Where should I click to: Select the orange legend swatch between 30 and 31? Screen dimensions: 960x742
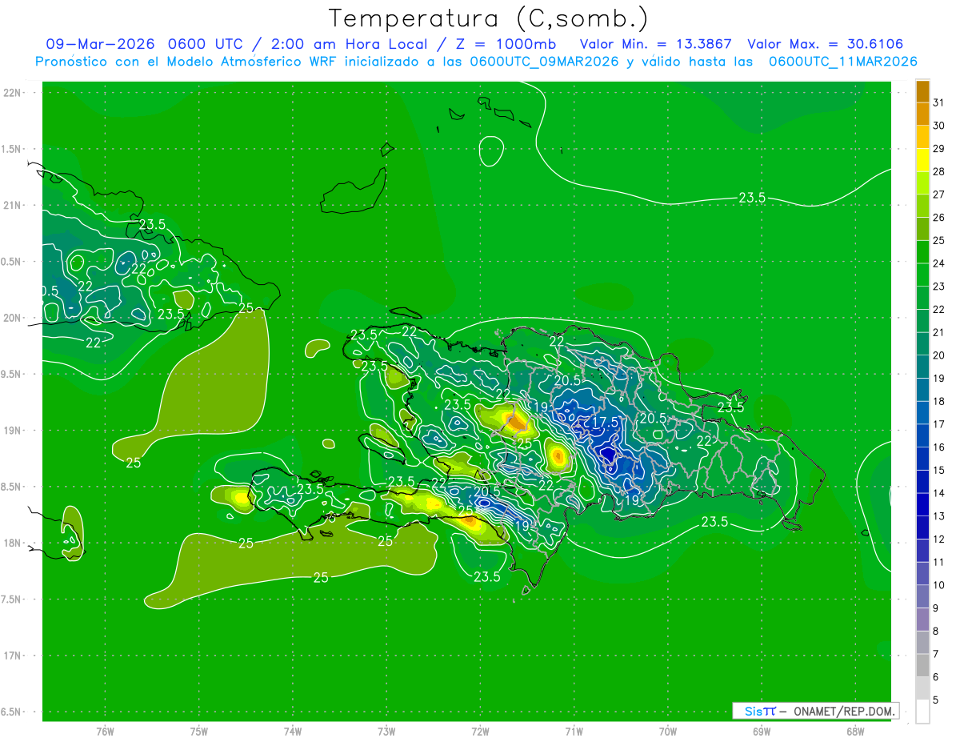[x=922, y=114]
